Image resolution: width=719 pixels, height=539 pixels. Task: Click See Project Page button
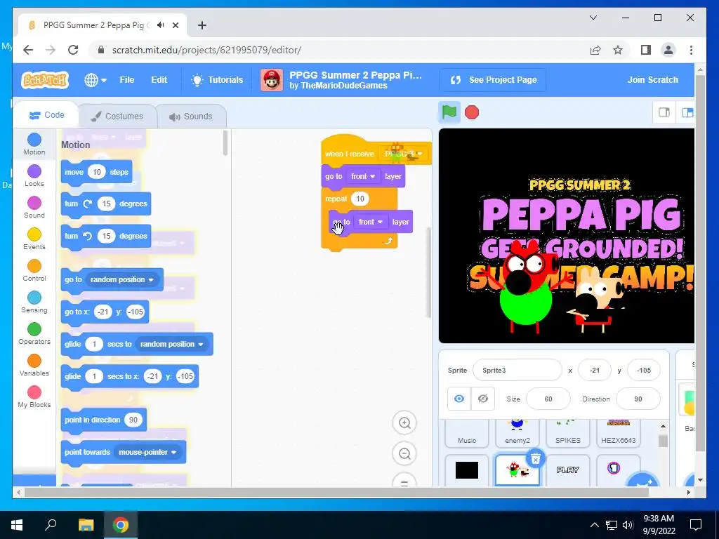(493, 80)
